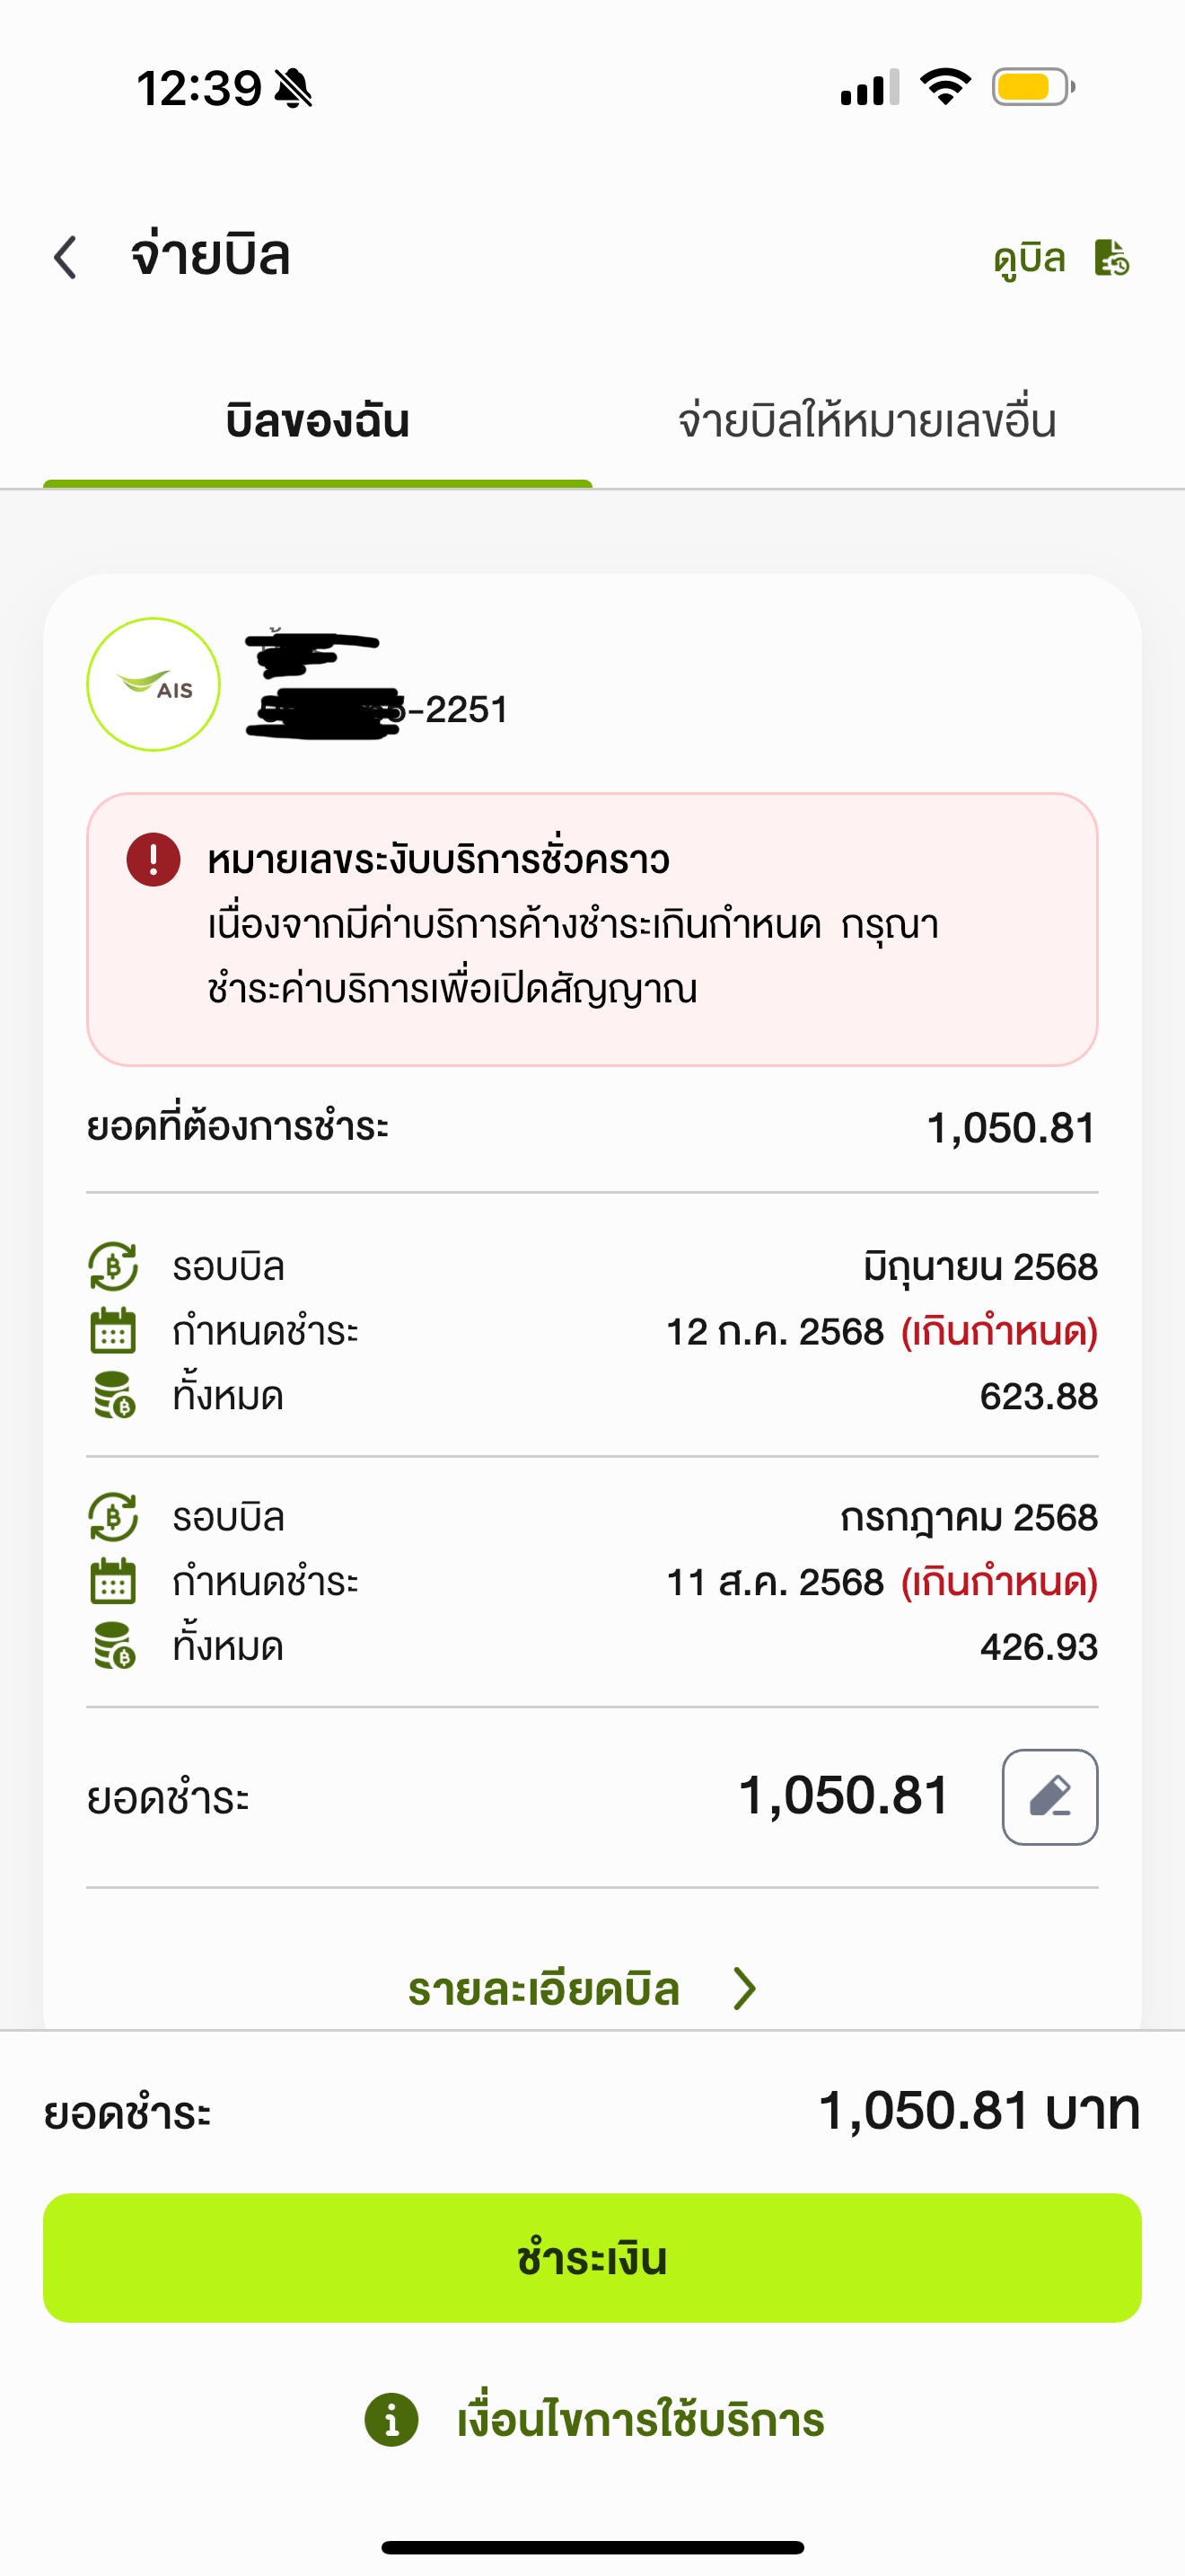Tap the billing cycle icon for กรกฎาคม 2568
The width and height of the screenshot is (1185, 2576).
113,1517
